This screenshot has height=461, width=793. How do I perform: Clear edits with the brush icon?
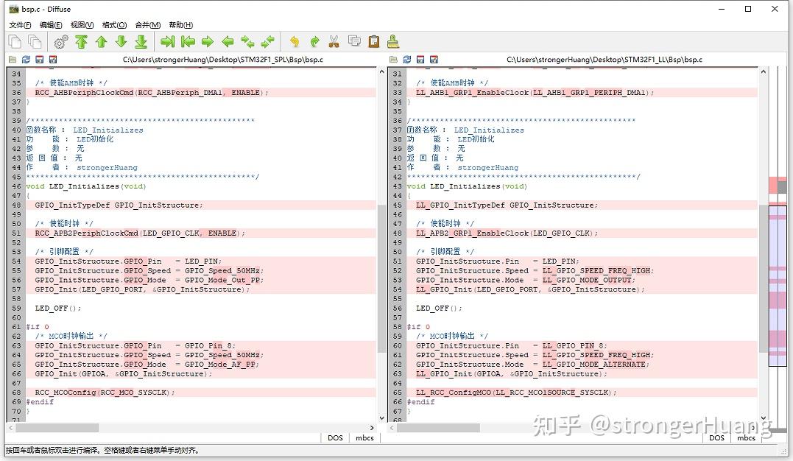[393, 41]
